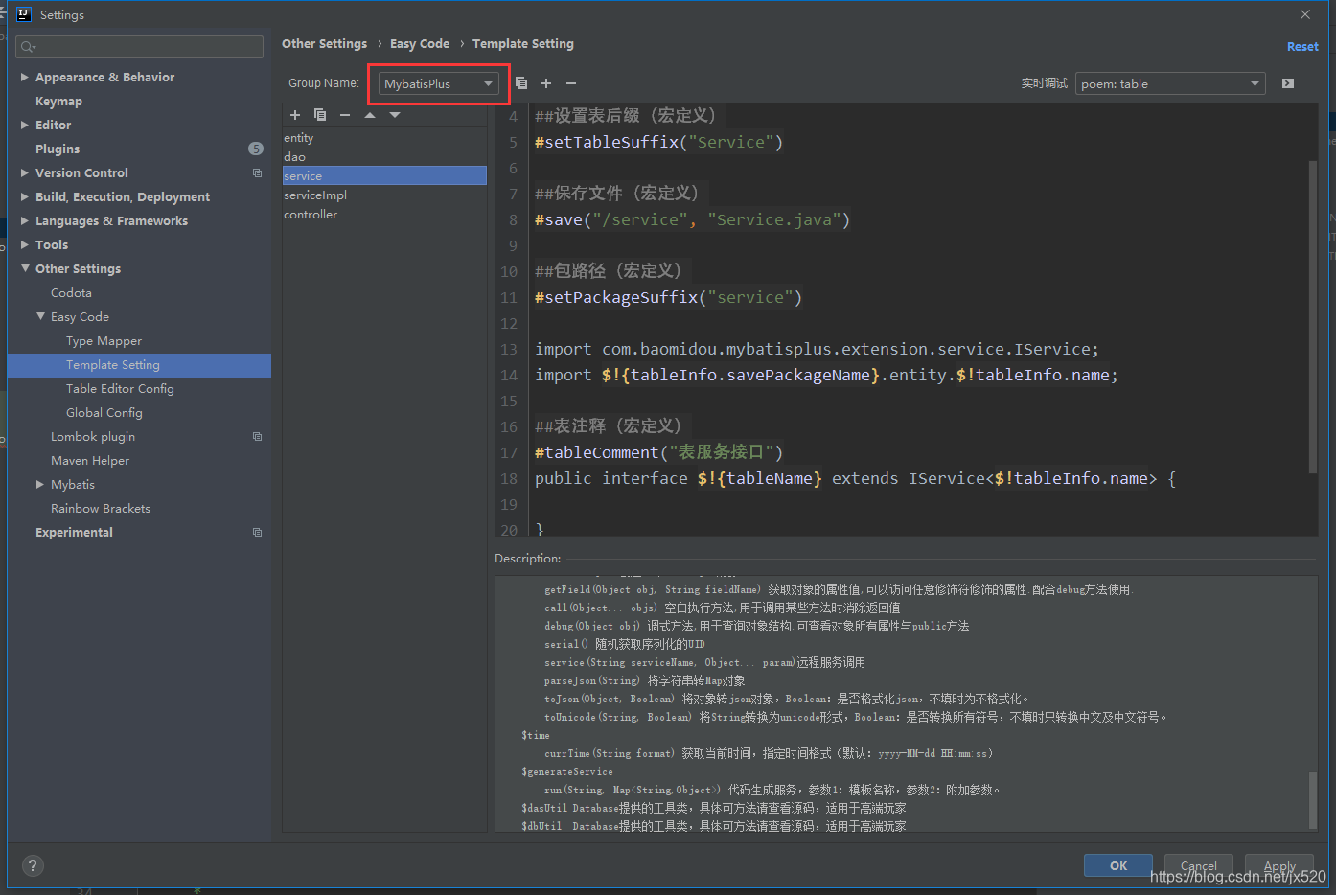Screen dimensions: 1336x895
Task: Expand Version Control section arrow
Action: pos(25,172)
